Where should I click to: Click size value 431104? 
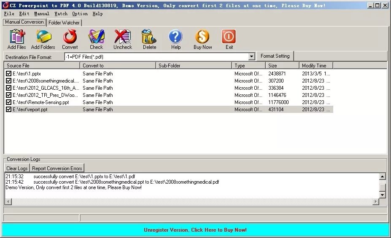[276, 109]
